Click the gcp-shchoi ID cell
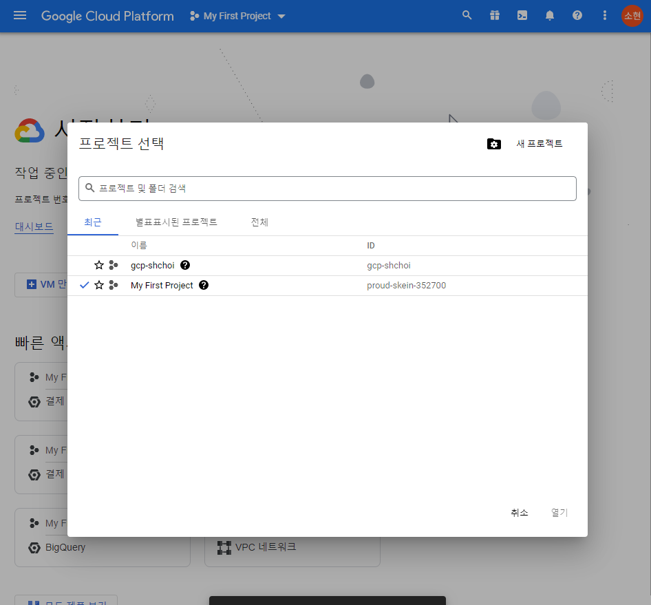651x605 pixels. (389, 266)
